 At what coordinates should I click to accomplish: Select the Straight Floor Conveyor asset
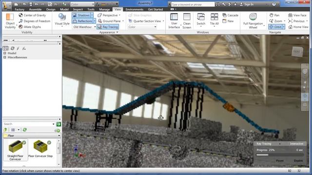click(x=15, y=150)
